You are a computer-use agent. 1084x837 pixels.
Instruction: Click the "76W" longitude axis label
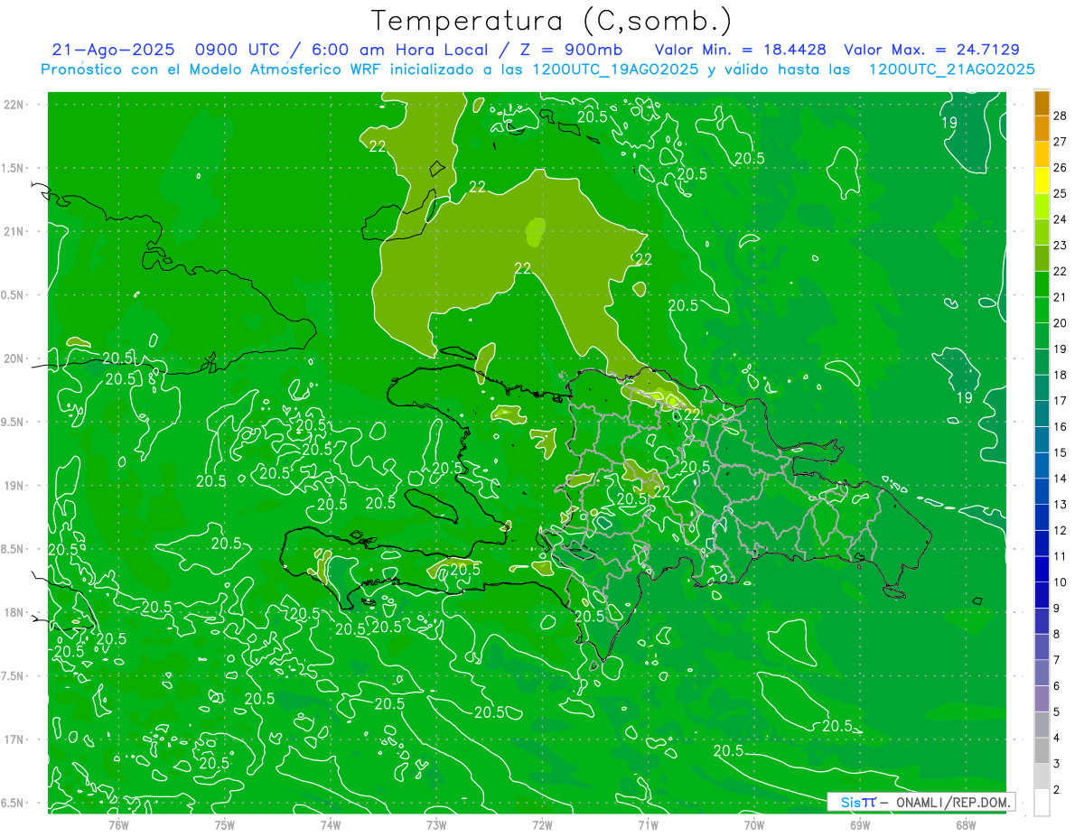[118, 824]
